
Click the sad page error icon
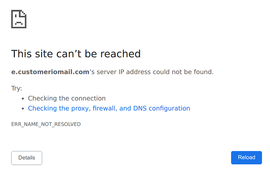(19, 19)
